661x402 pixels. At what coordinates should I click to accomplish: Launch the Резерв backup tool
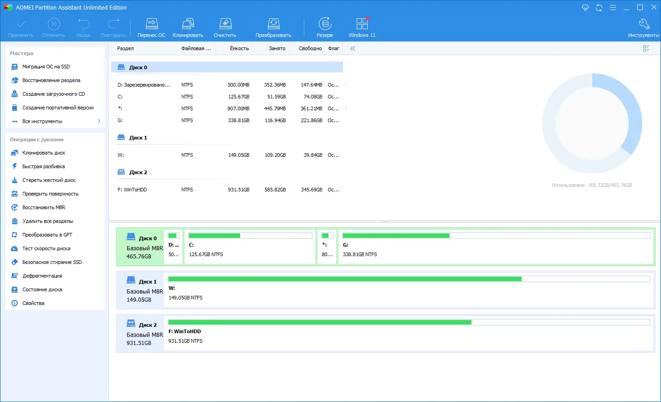point(325,28)
